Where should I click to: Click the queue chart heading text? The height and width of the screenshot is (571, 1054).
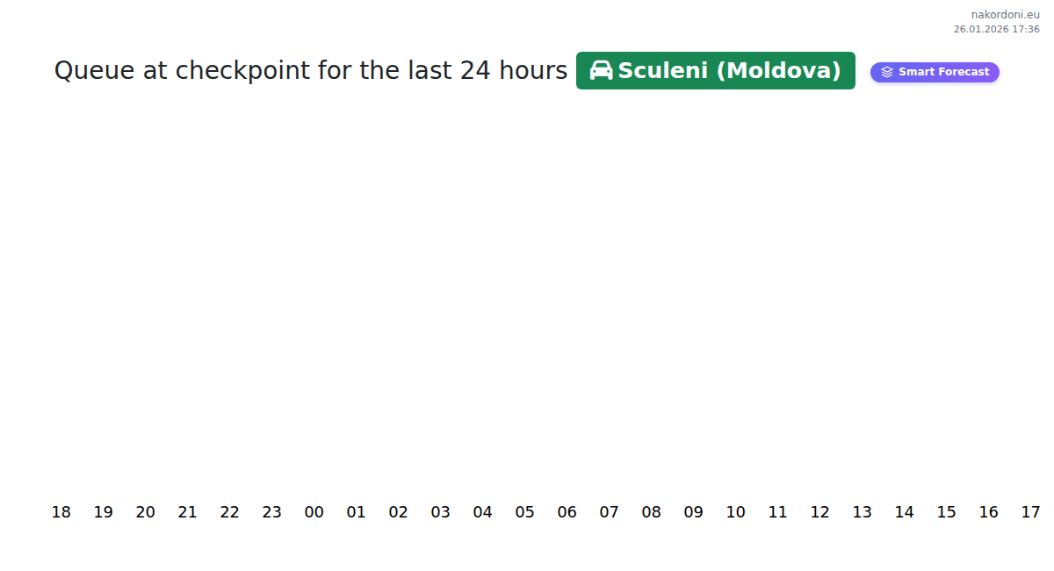pyautogui.click(x=311, y=71)
